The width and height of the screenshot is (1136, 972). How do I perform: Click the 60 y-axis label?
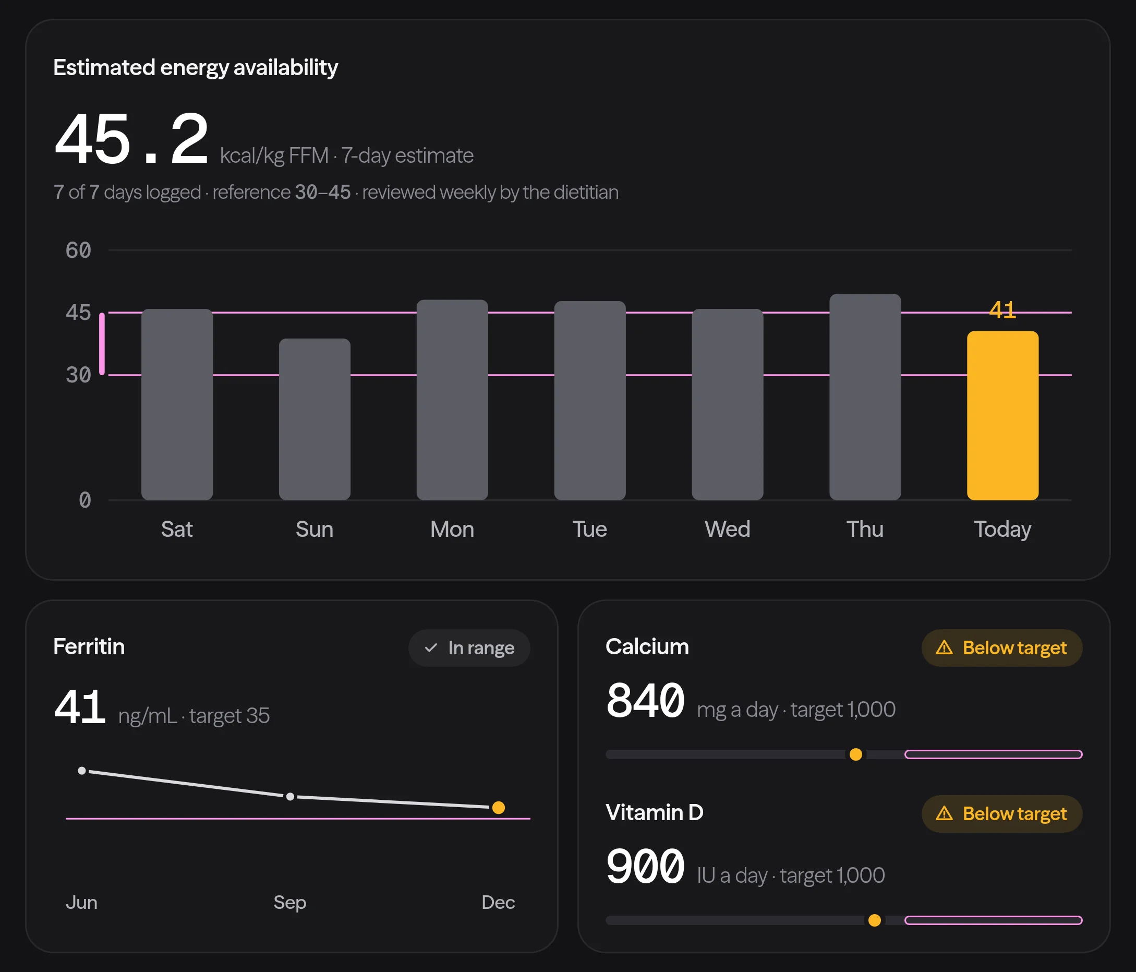click(x=78, y=250)
